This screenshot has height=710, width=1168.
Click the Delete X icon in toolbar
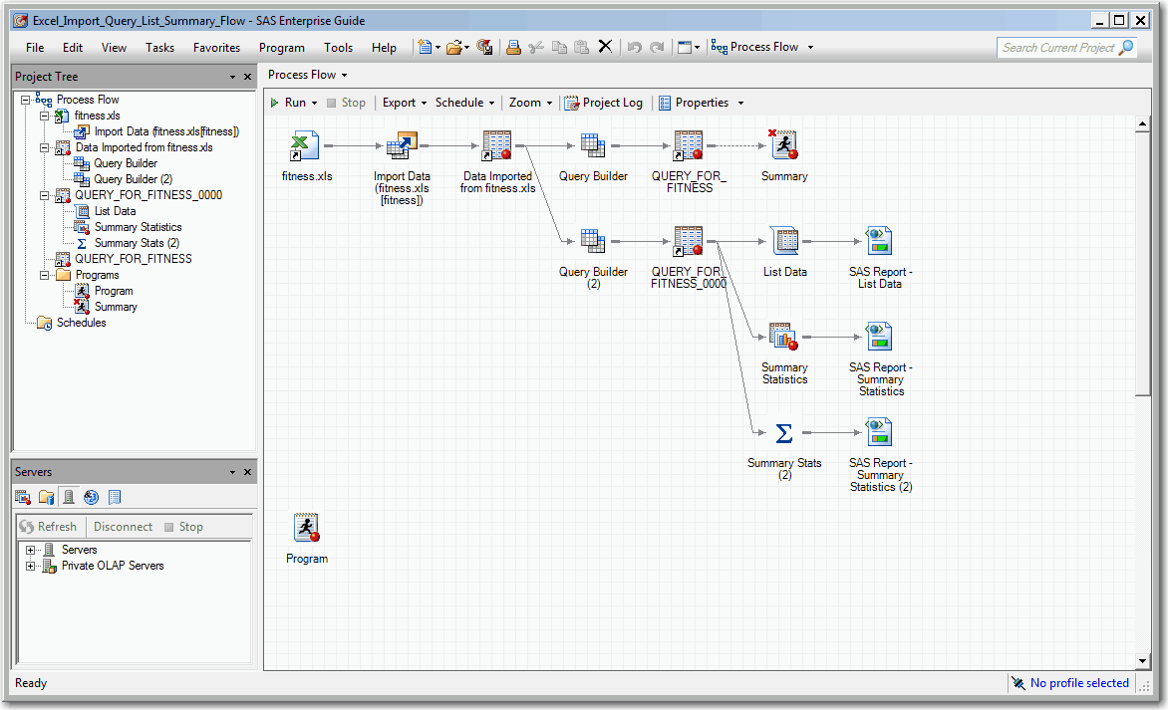[605, 47]
